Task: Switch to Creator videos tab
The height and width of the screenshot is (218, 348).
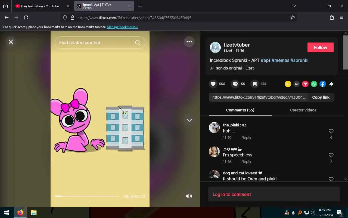Action: click(x=303, y=110)
